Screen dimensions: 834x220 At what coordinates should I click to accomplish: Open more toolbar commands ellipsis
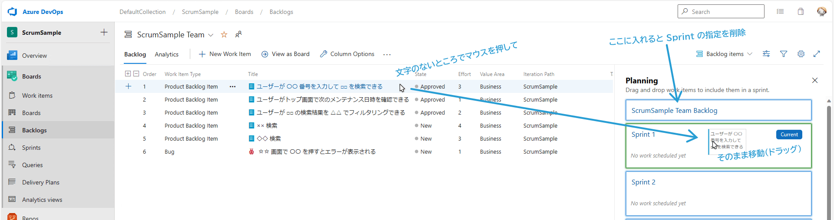[387, 54]
